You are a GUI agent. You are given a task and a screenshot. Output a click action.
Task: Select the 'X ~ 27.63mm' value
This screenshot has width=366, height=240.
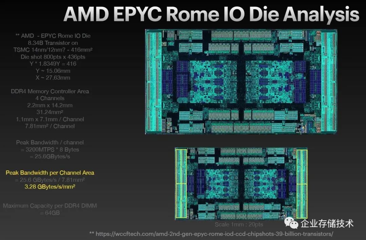[53, 78]
